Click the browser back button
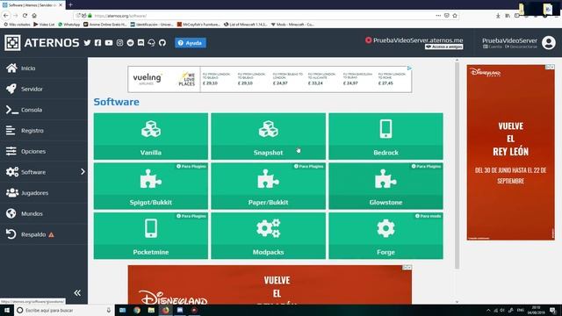 click(6, 16)
